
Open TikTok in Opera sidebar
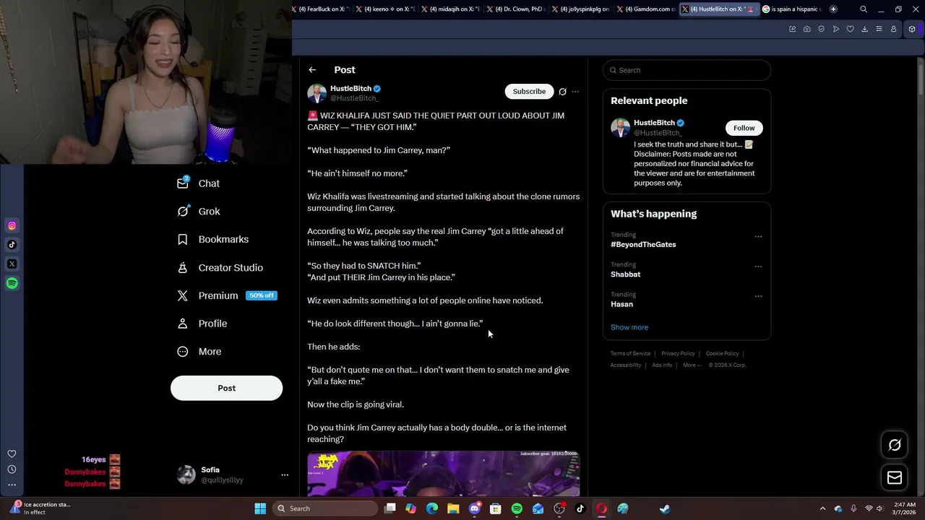click(12, 245)
